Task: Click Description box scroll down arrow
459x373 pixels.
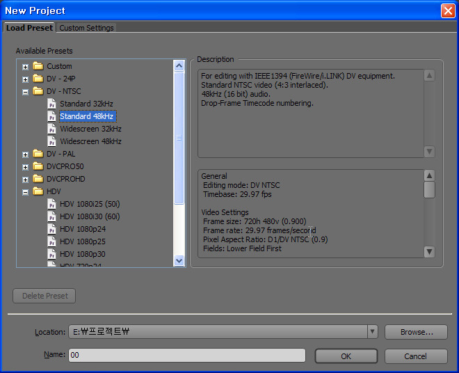Action: pyautogui.click(x=429, y=152)
